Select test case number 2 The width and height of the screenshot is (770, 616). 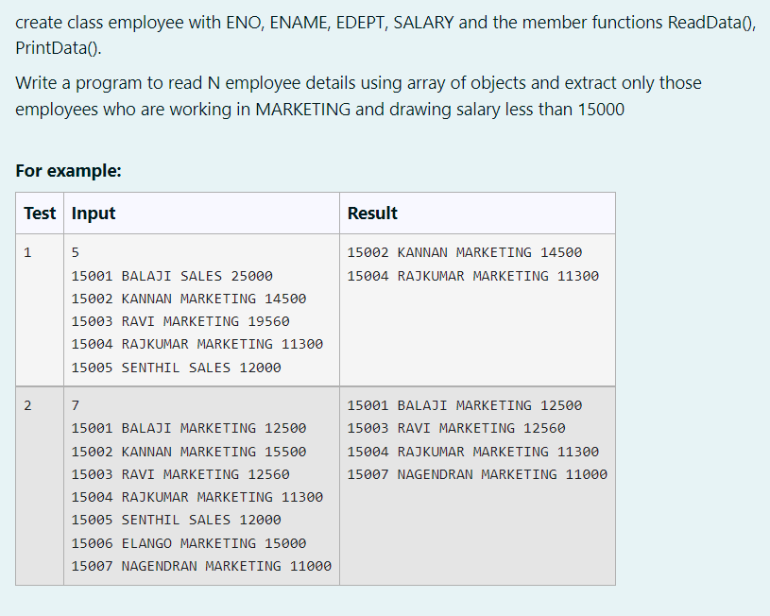tap(27, 405)
